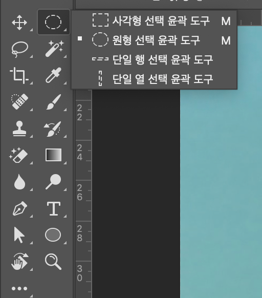Image resolution: width=262 pixels, height=298 pixels.
Task: Select the Zoom magnifier tool
Action: tap(53, 262)
